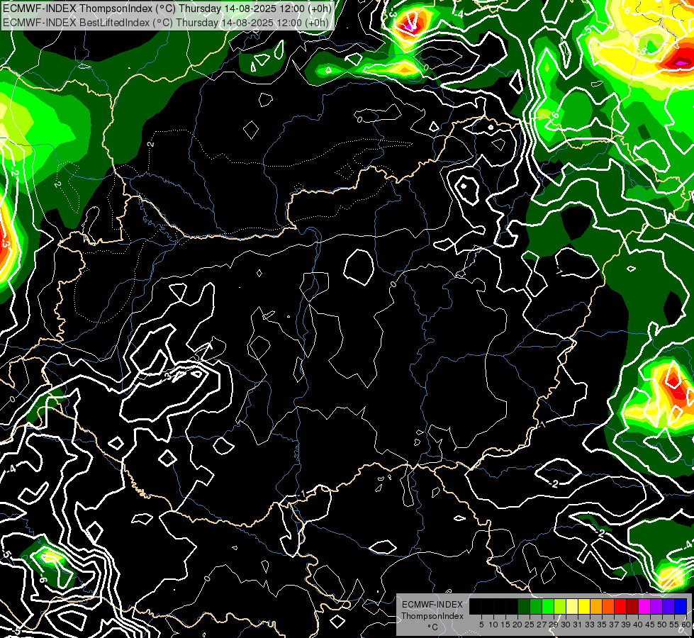Pick the purple 45–50 legend swatch

pyautogui.click(x=657, y=606)
